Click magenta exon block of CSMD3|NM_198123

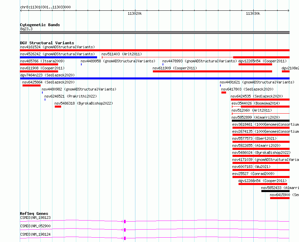click(x=125, y=222)
